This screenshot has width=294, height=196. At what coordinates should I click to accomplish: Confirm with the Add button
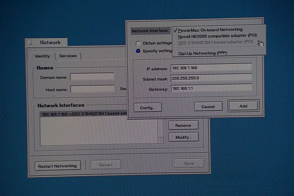click(x=243, y=106)
